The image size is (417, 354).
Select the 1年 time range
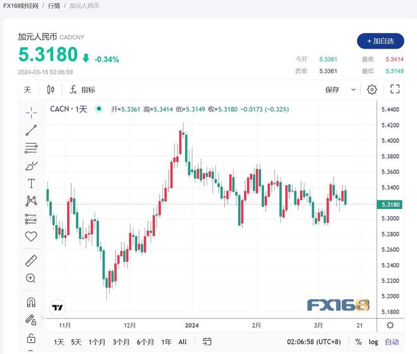point(166,342)
